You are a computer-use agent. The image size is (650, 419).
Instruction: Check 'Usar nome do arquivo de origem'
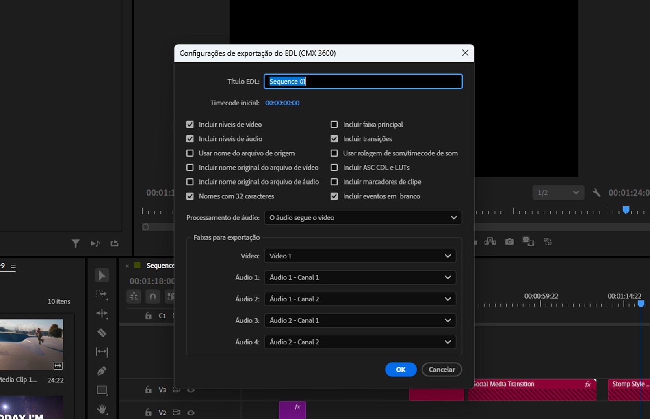pyautogui.click(x=190, y=153)
